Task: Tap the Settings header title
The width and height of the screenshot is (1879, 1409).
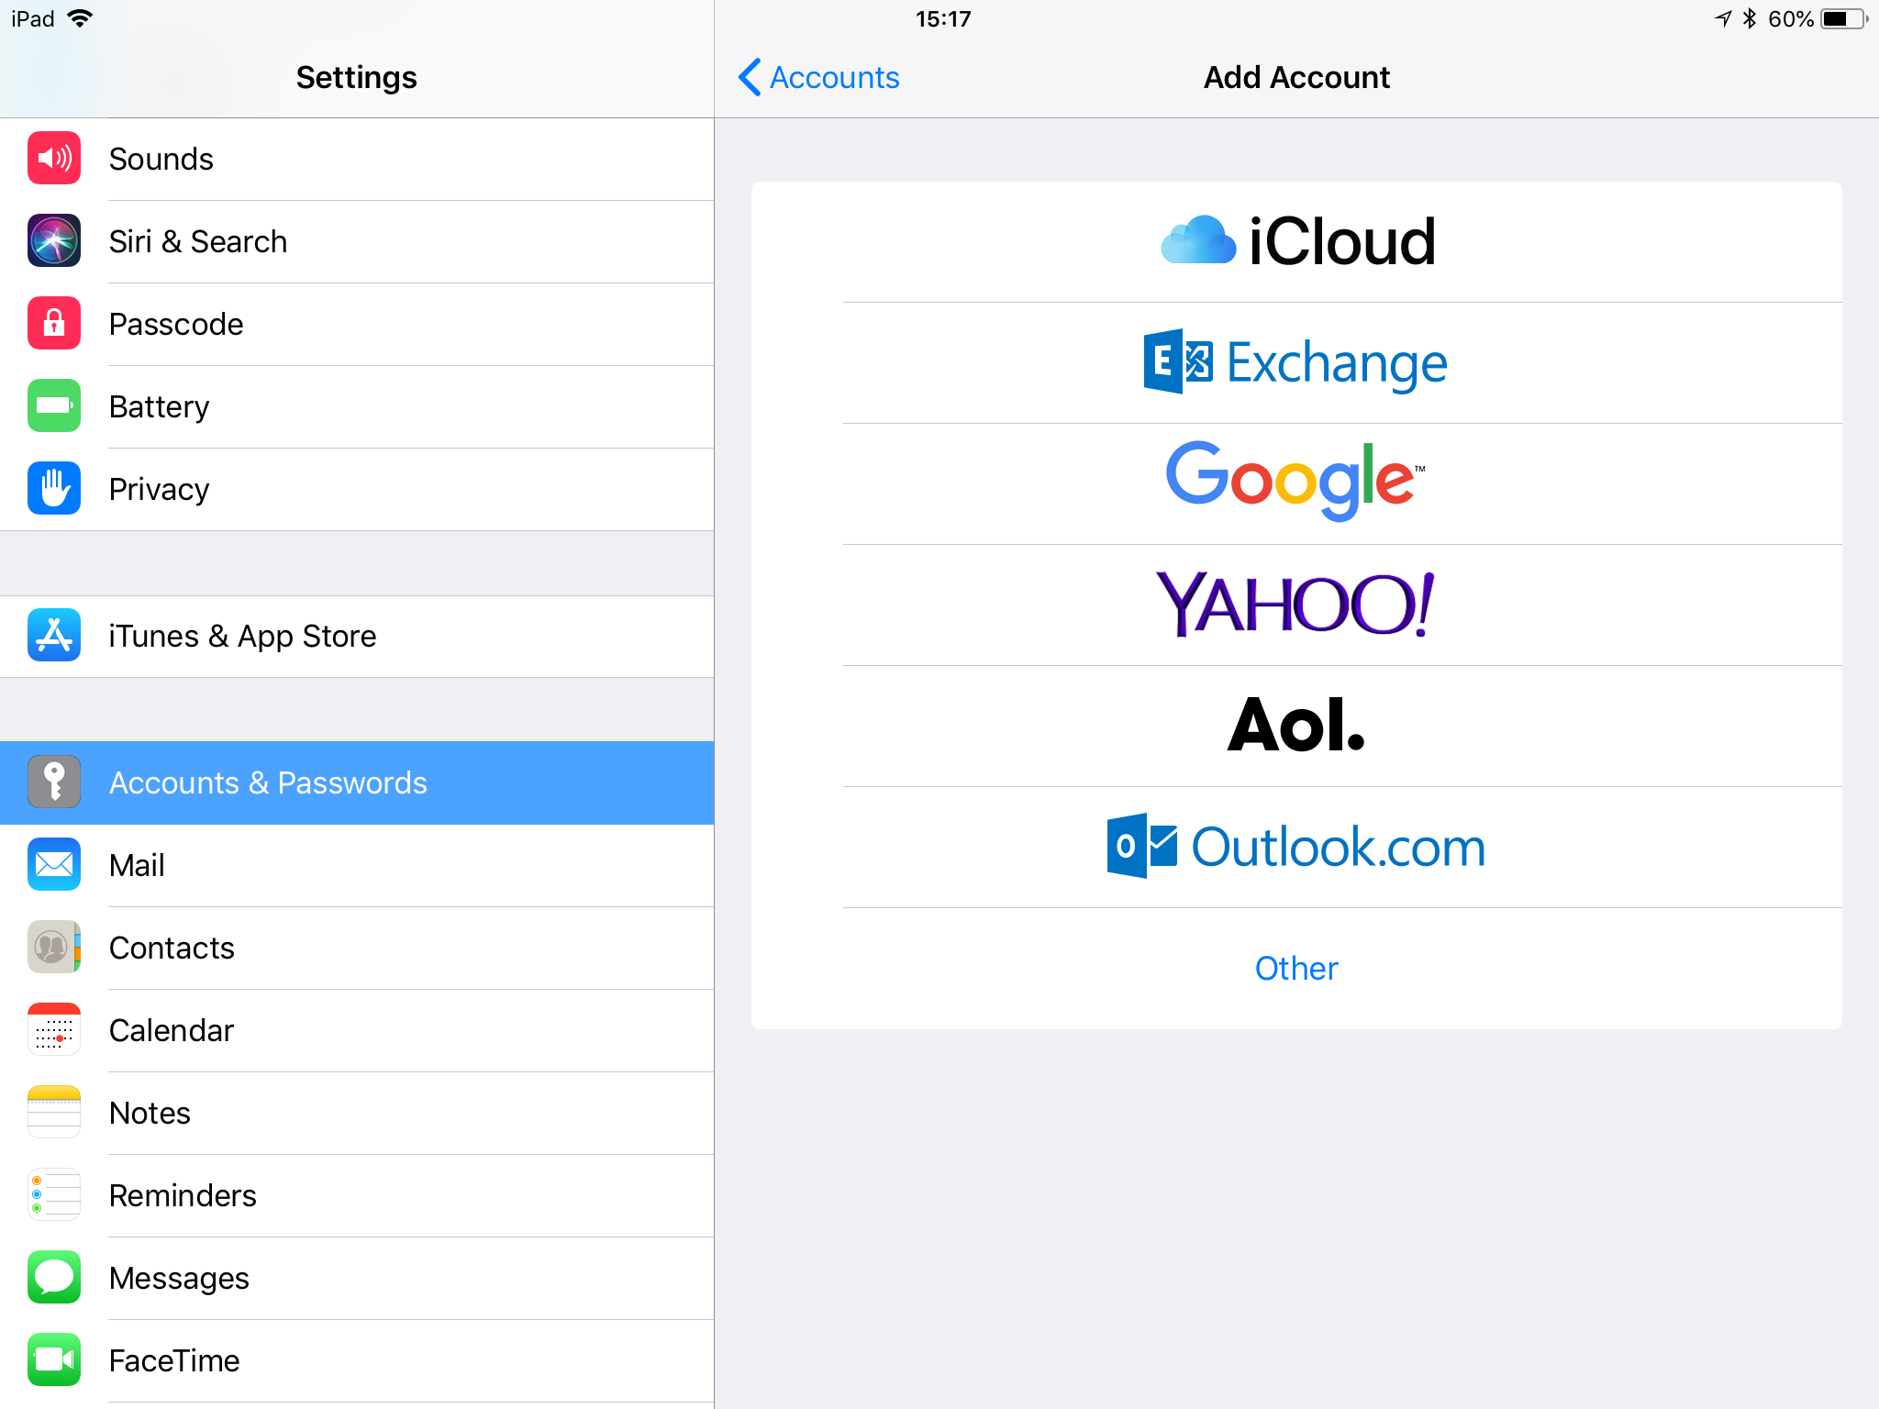Action: [357, 77]
